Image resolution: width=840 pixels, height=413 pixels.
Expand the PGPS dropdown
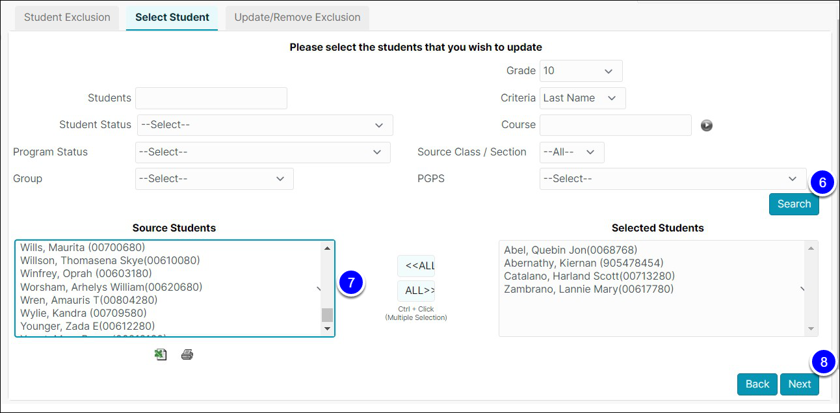[x=672, y=179]
